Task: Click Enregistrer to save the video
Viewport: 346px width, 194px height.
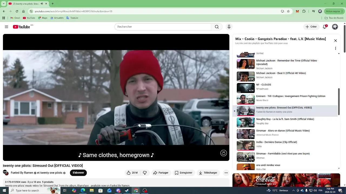Action: tap(184, 173)
